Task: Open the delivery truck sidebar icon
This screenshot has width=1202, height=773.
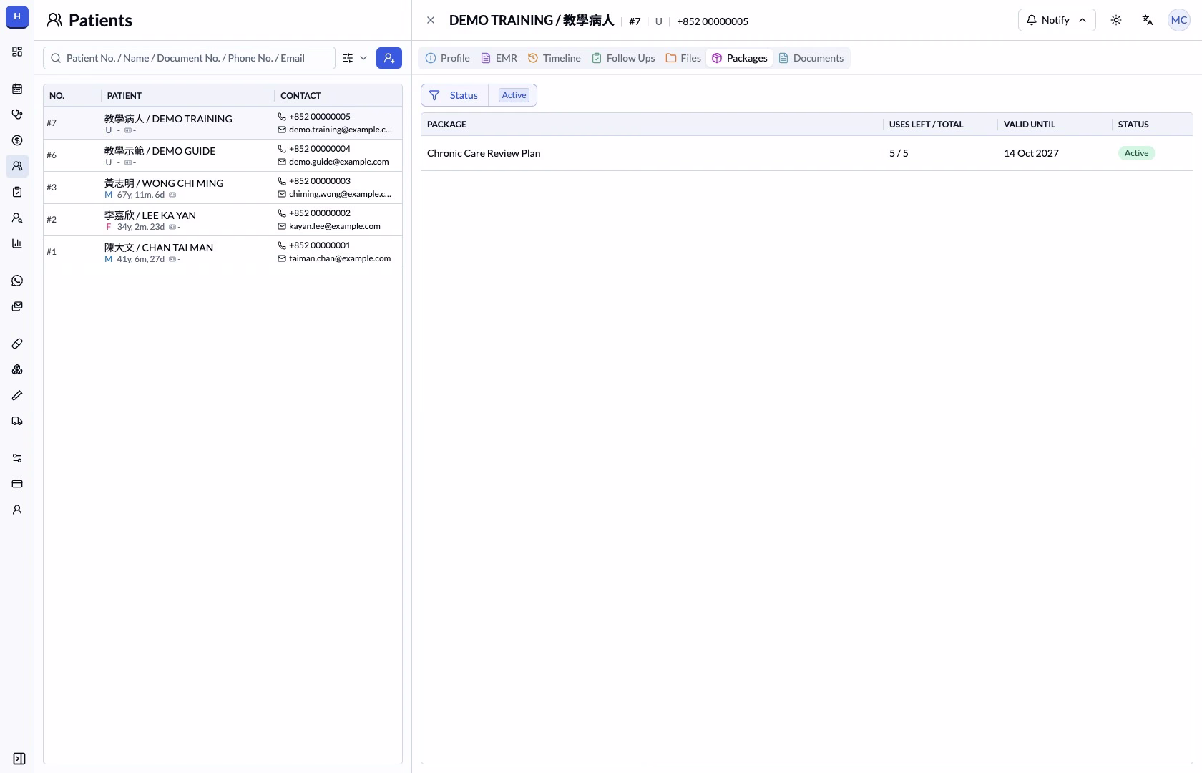Action: (x=17, y=421)
